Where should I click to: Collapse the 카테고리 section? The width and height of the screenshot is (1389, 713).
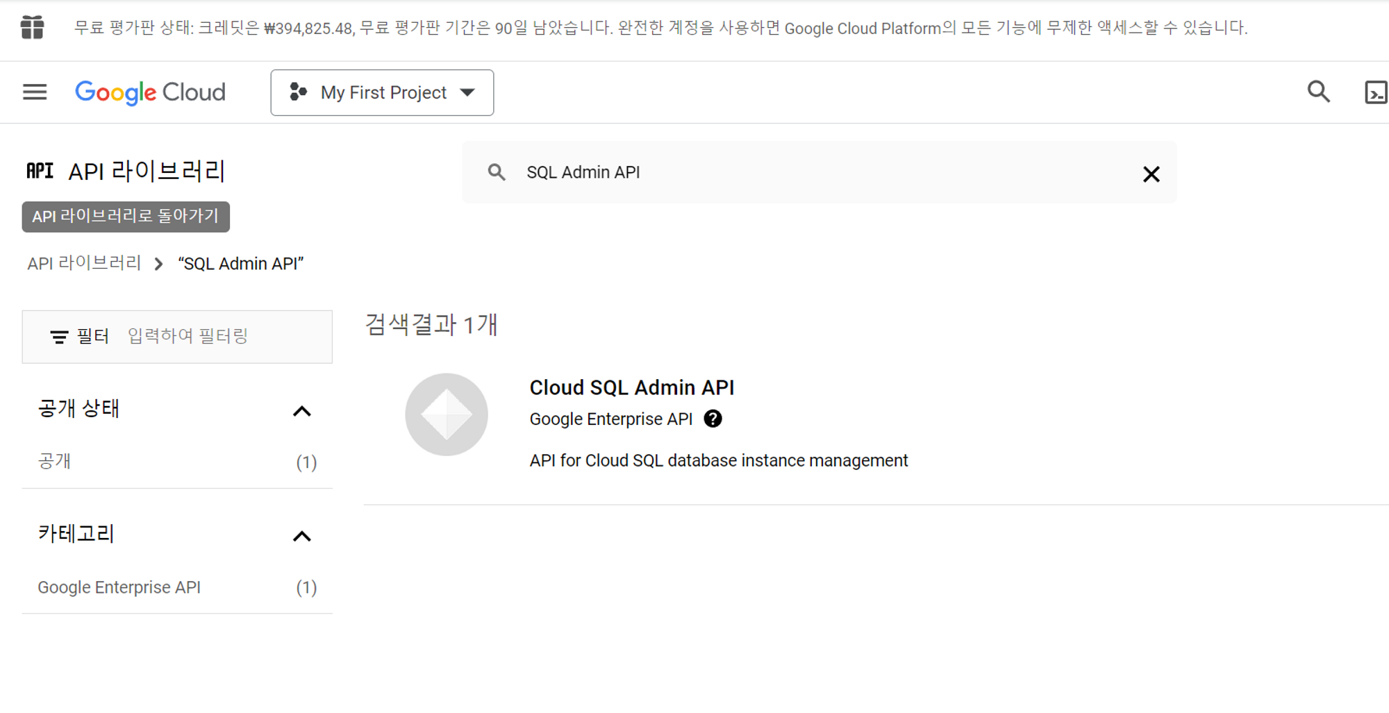click(301, 536)
